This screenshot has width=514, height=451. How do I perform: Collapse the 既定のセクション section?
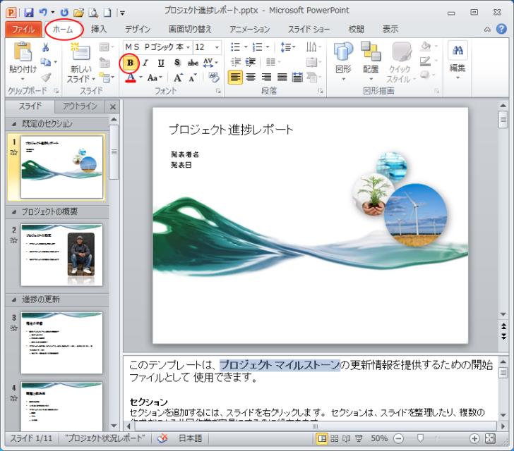14,124
